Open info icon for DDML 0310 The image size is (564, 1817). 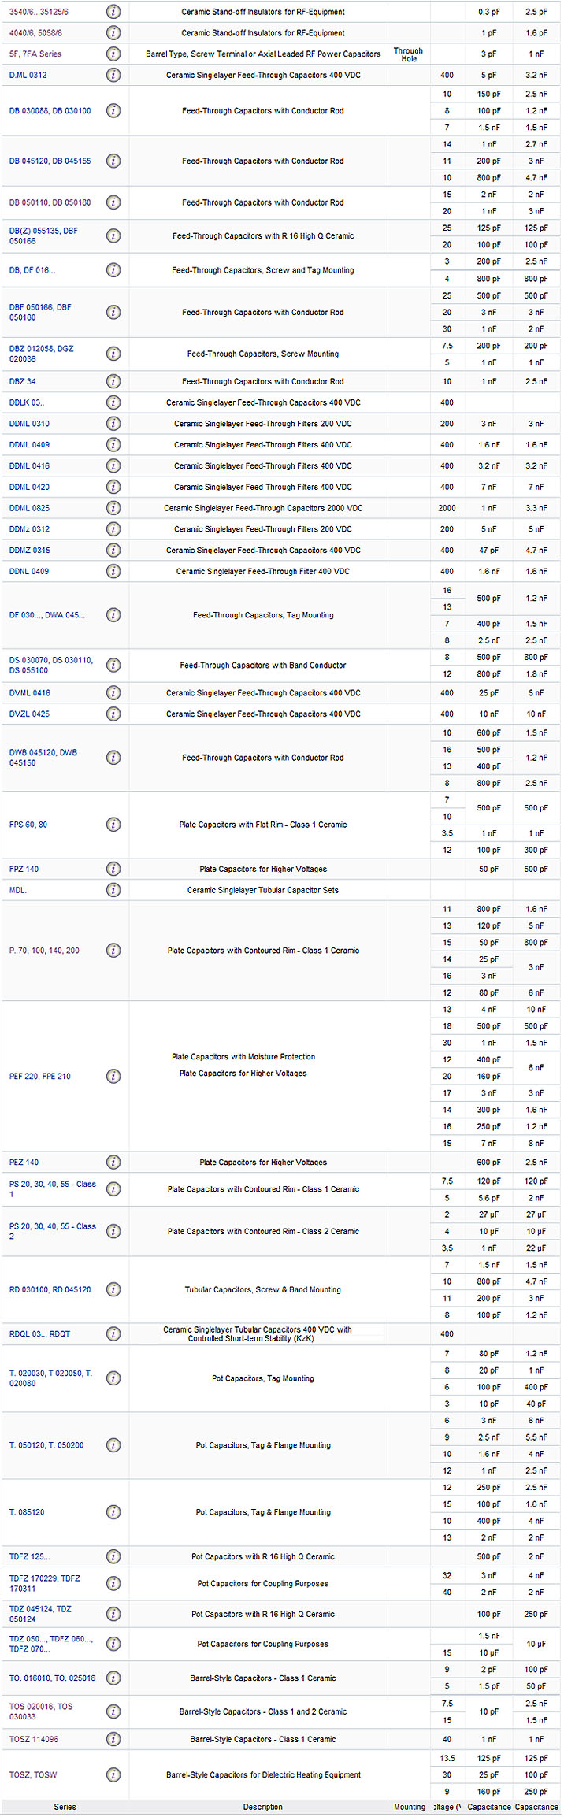coord(113,424)
